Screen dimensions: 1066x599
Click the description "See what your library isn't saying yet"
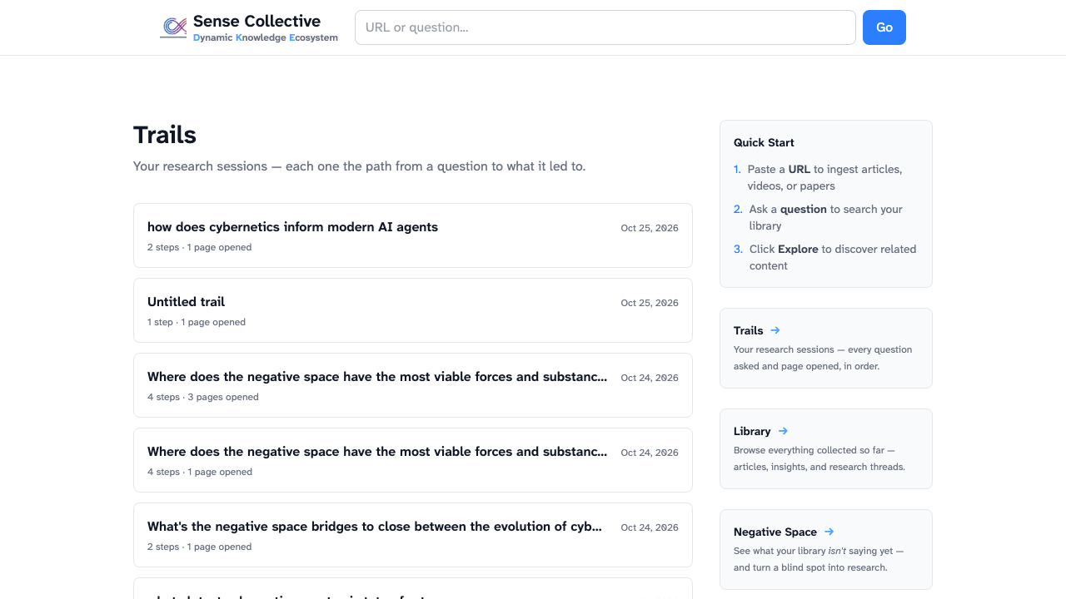(x=819, y=559)
